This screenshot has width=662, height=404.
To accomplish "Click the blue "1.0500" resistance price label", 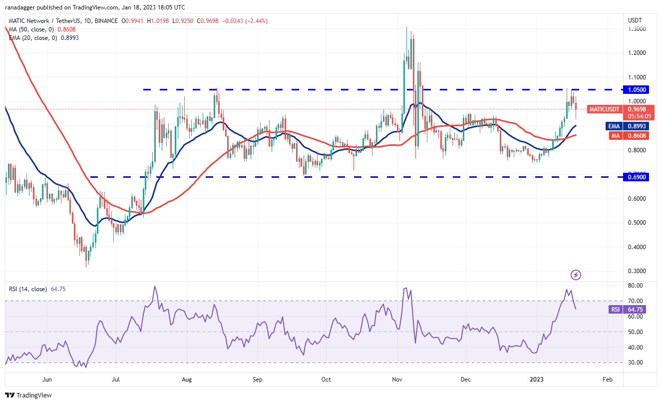I will tap(637, 90).
